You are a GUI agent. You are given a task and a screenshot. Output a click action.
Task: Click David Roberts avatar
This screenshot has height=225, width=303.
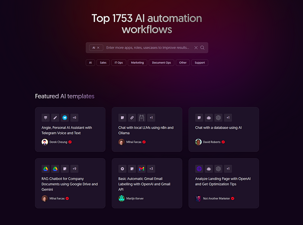click(x=198, y=142)
